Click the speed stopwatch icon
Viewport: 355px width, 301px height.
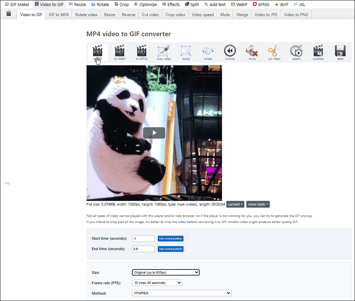pos(296,52)
